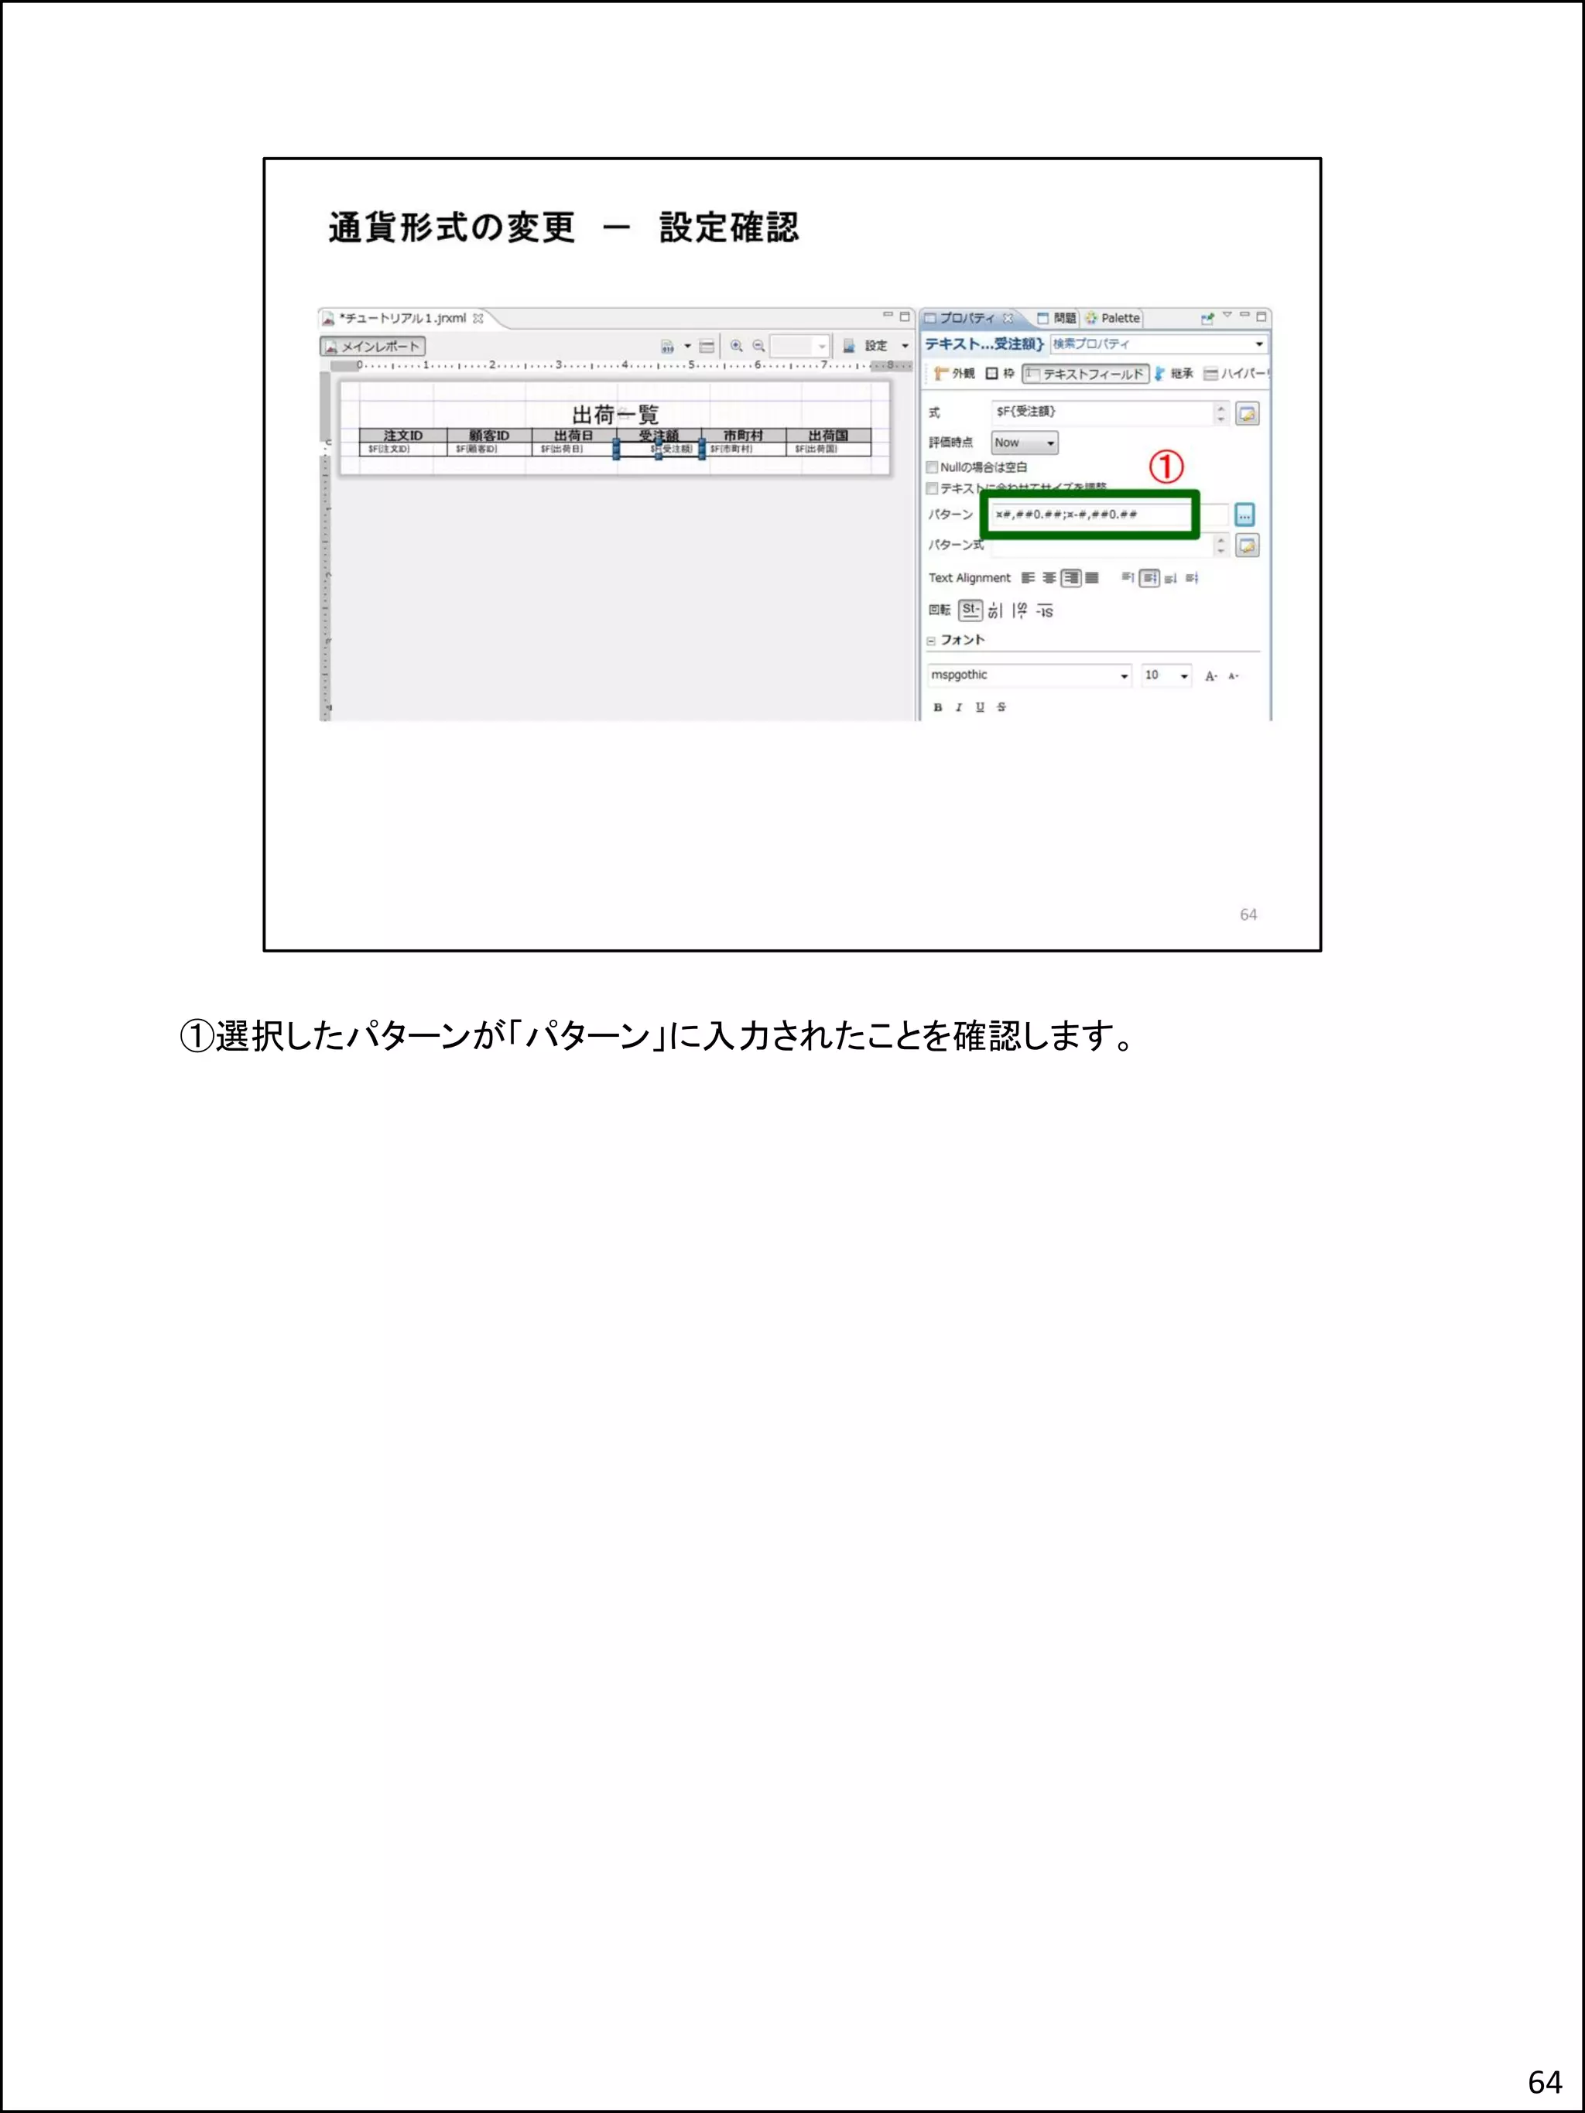Switch to the 問題 tab
This screenshot has width=1585, height=2113.
point(1056,318)
